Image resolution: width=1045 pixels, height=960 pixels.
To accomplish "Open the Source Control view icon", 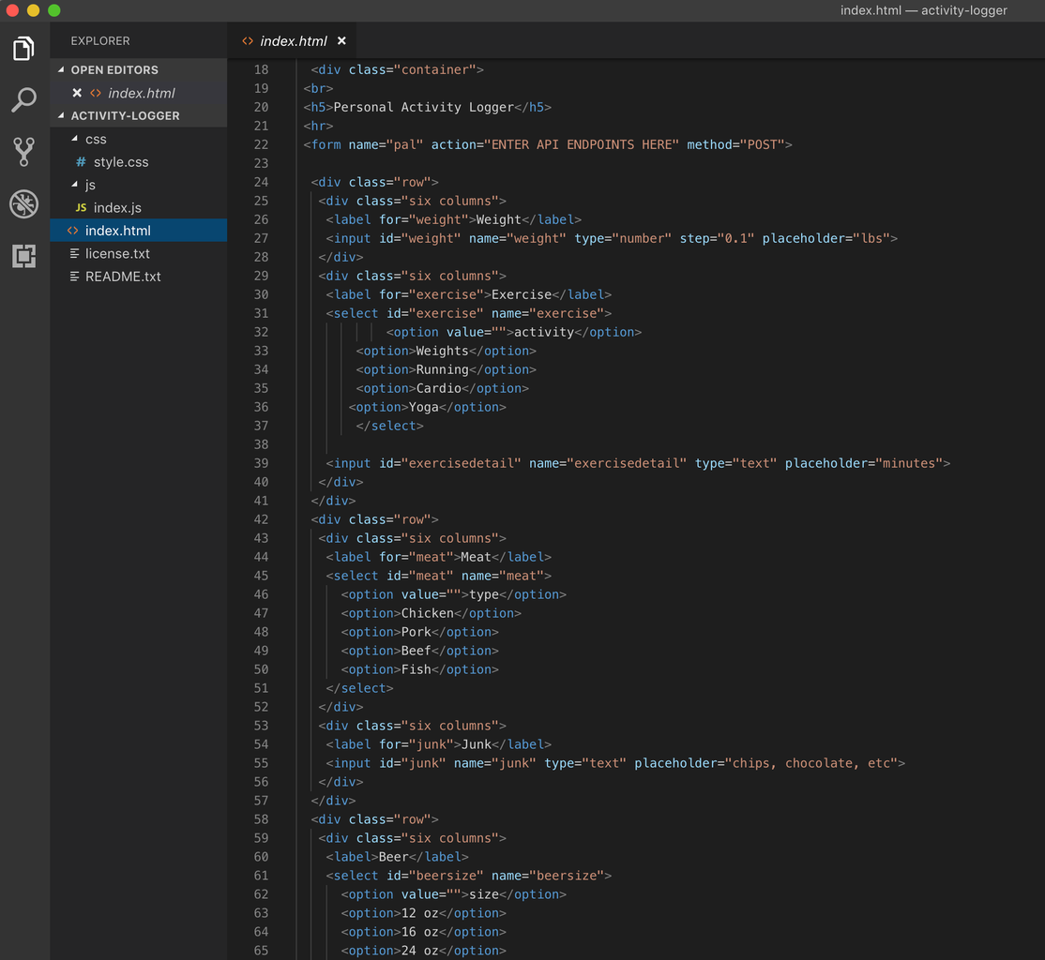I will (x=23, y=152).
